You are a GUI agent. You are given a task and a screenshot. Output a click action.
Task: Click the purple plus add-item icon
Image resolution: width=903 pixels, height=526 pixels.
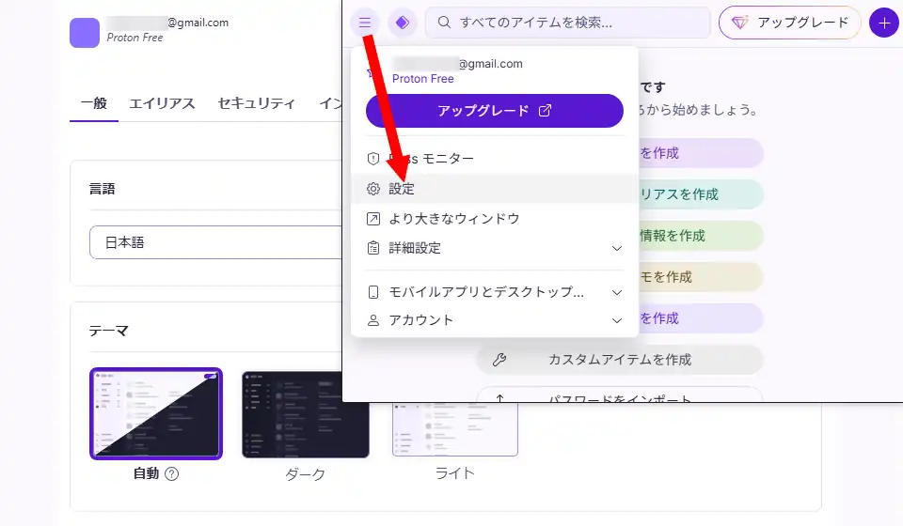tap(883, 23)
